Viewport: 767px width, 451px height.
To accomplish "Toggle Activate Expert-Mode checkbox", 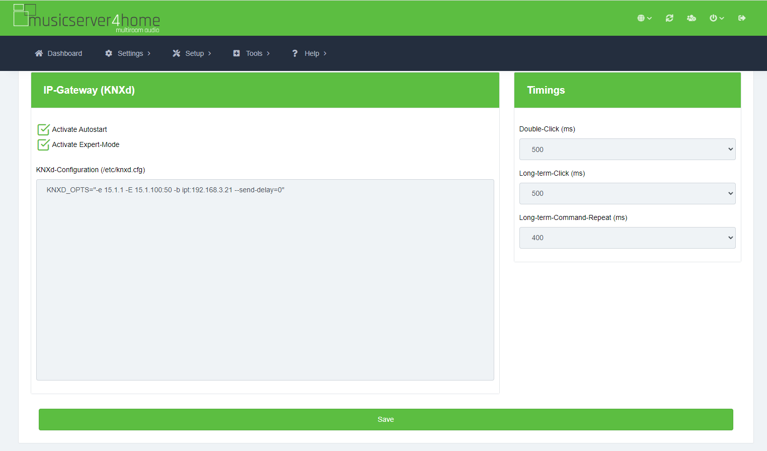I will (44, 144).
